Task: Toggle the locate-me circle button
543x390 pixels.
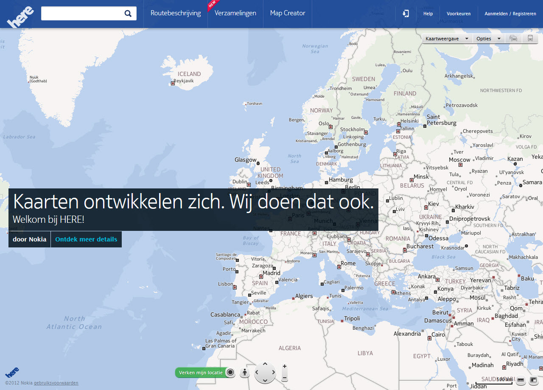Action: click(x=230, y=373)
